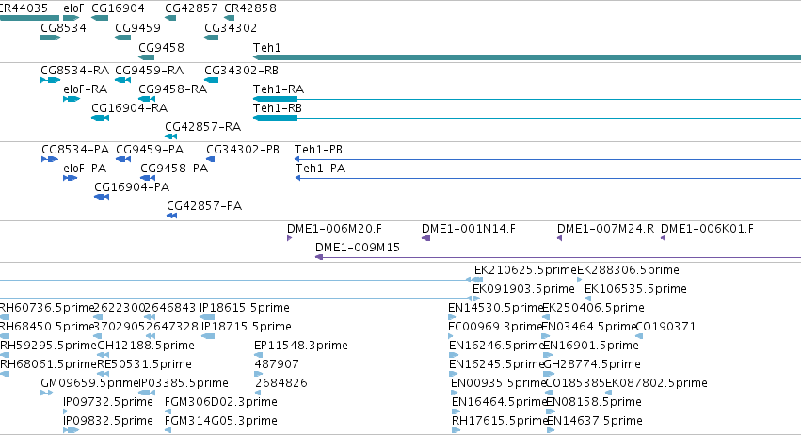Select the EN14530.5prime label
801x435 pixels.
tap(495, 308)
